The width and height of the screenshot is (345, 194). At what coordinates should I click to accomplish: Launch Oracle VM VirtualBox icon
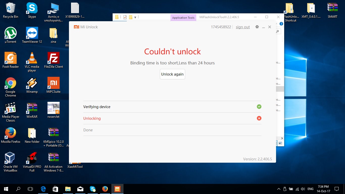tap(11, 160)
